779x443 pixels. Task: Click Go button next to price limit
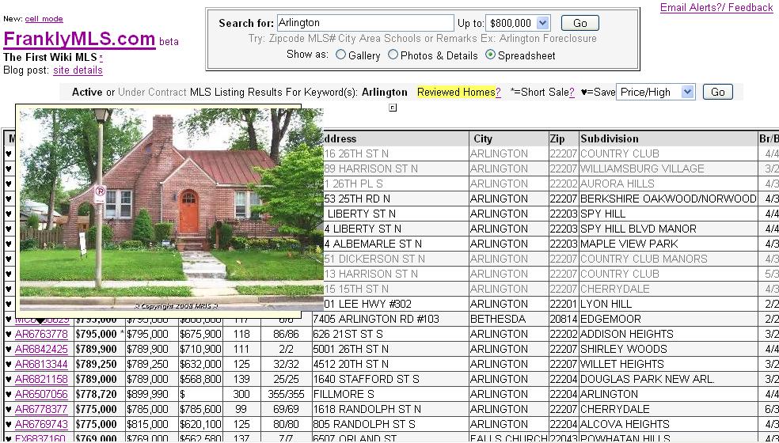(x=579, y=23)
